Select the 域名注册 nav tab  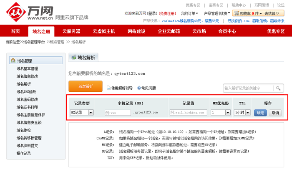coord(41,31)
